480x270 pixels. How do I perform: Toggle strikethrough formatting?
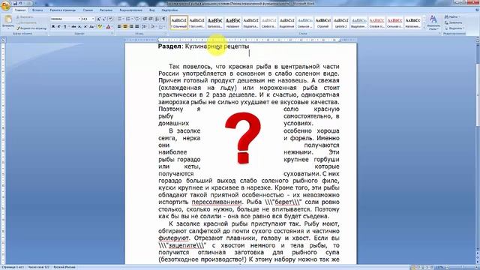click(x=73, y=27)
